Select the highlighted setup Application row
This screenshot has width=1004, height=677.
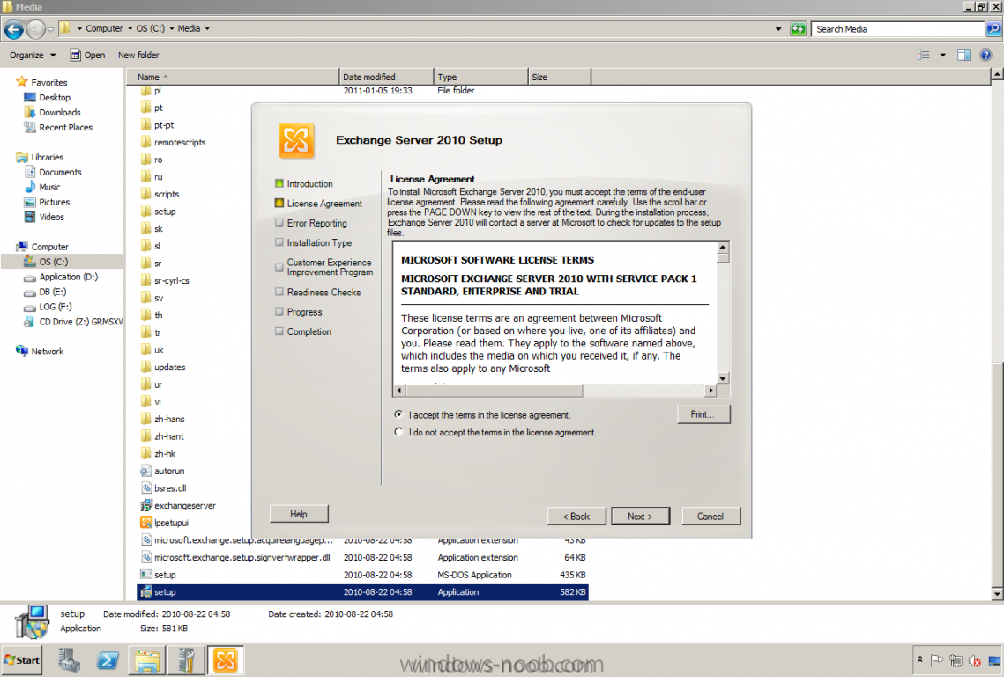[362, 591]
